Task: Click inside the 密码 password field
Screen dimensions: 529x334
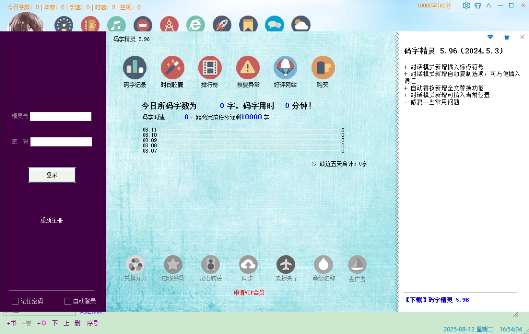Action: 60,142
